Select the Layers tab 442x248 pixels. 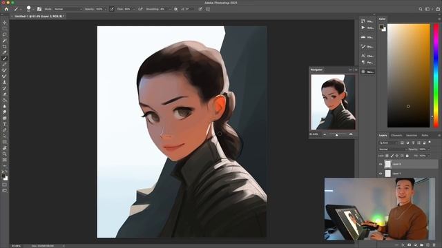point(383,136)
